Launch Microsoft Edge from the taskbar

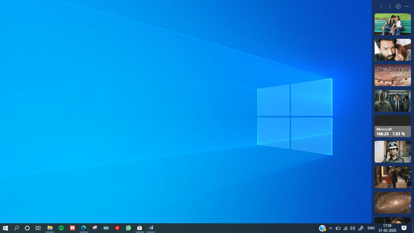pyautogui.click(x=84, y=228)
